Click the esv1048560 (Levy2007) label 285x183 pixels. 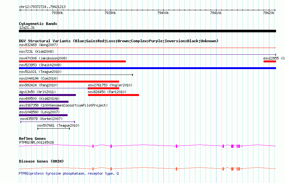39,112
